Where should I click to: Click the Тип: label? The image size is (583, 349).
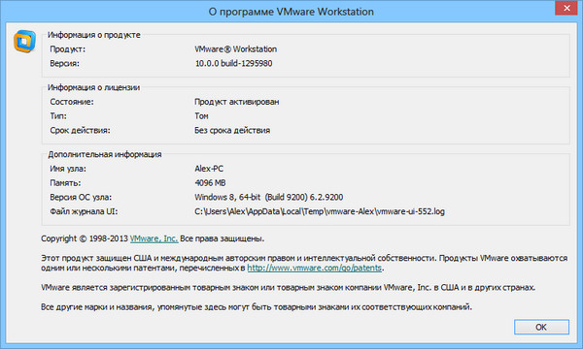(x=58, y=116)
